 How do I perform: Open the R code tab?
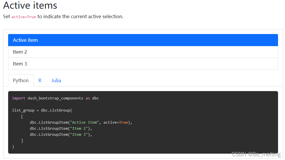pyautogui.click(x=40, y=80)
